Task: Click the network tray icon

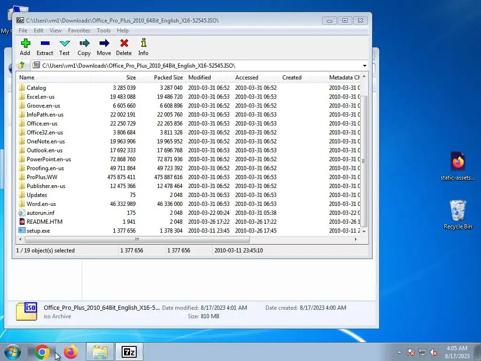Action: point(422,352)
